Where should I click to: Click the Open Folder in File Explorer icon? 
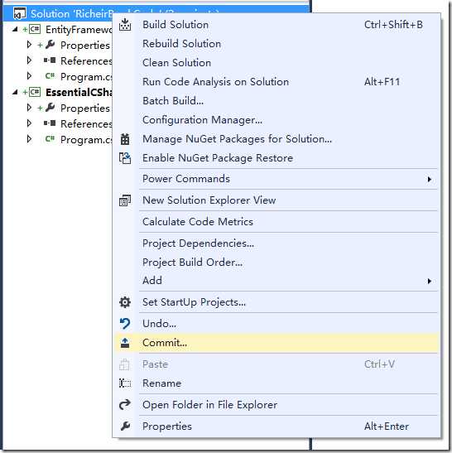click(125, 405)
